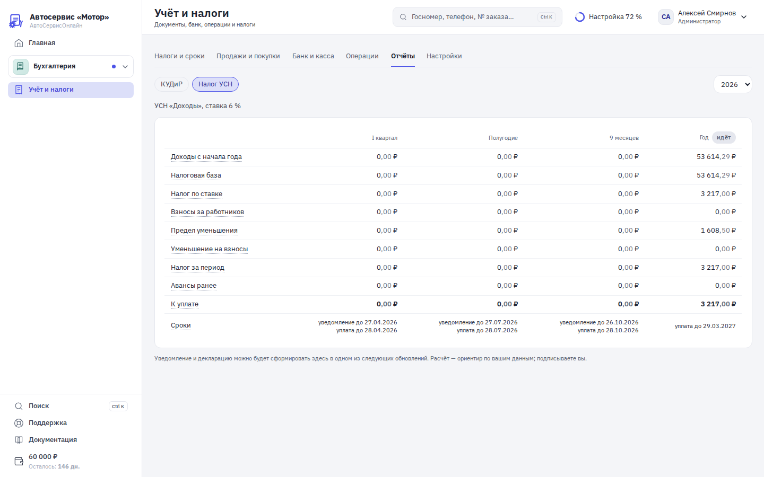Click the CA user avatar
The width and height of the screenshot is (764, 477).
click(666, 17)
